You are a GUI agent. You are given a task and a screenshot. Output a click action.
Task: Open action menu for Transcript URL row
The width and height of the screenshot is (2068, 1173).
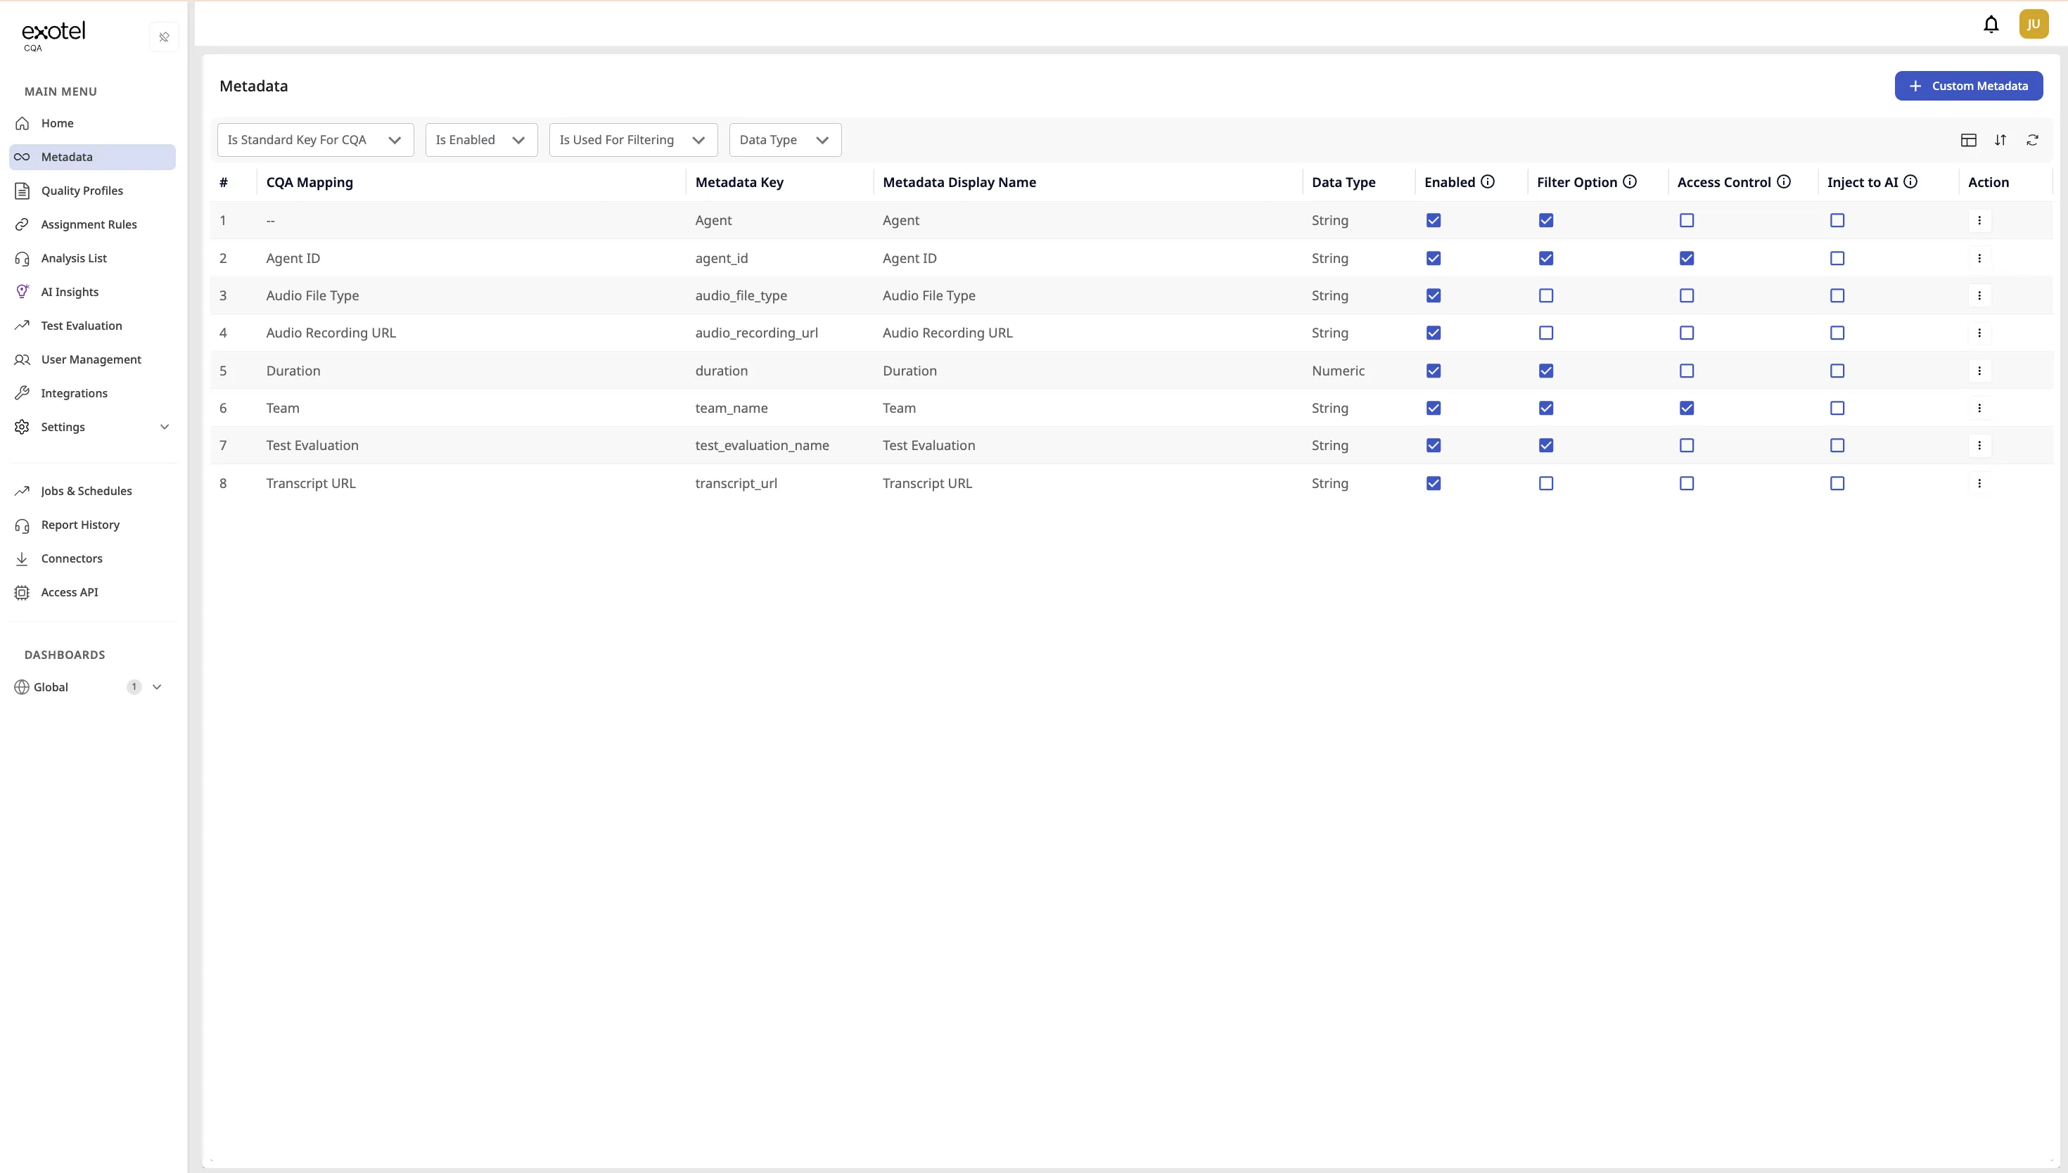(x=1979, y=483)
